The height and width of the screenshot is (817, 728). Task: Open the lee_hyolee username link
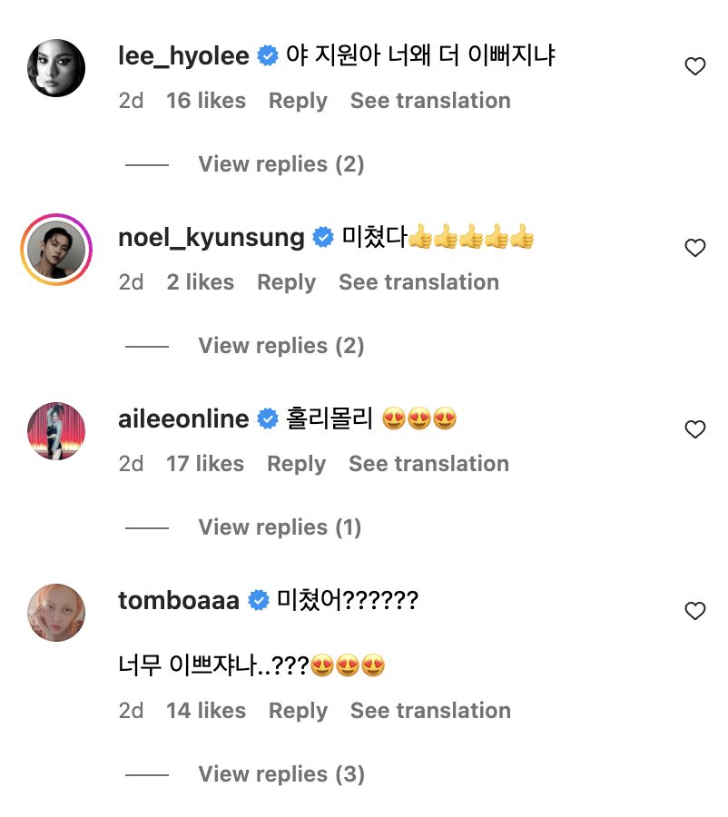[x=183, y=56]
